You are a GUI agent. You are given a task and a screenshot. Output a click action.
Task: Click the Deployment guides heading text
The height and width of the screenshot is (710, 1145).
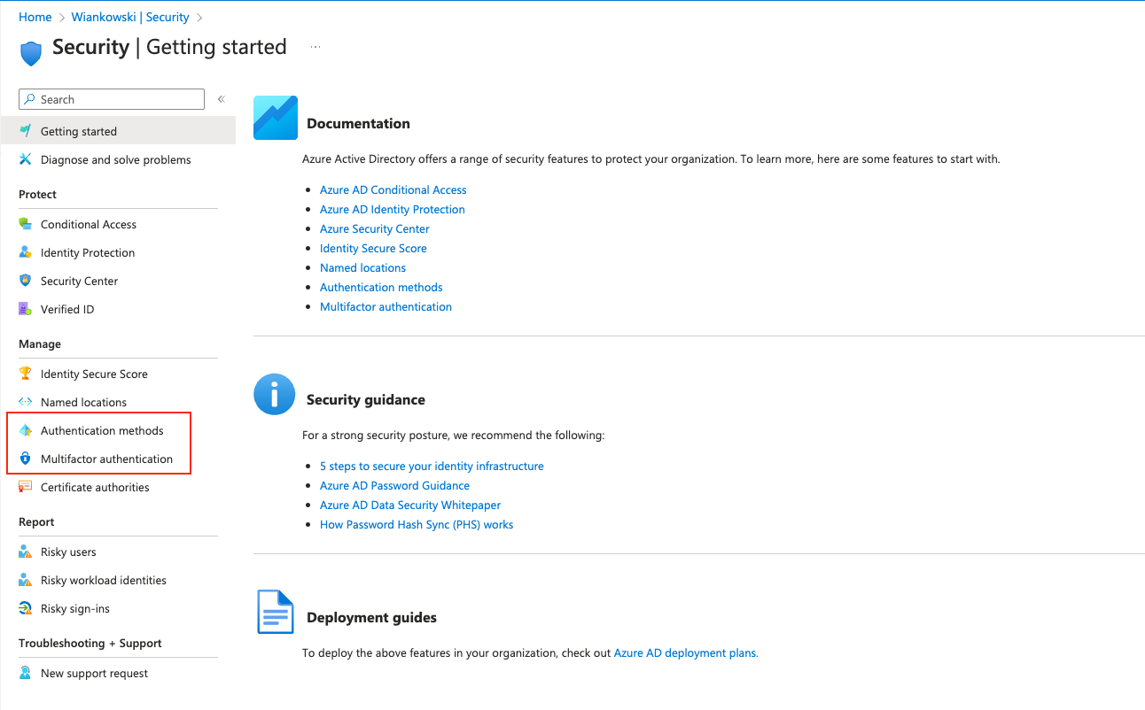[371, 617]
